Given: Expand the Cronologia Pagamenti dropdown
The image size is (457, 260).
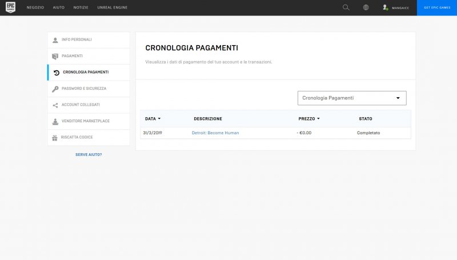Looking at the screenshot, I should (352, 98).
